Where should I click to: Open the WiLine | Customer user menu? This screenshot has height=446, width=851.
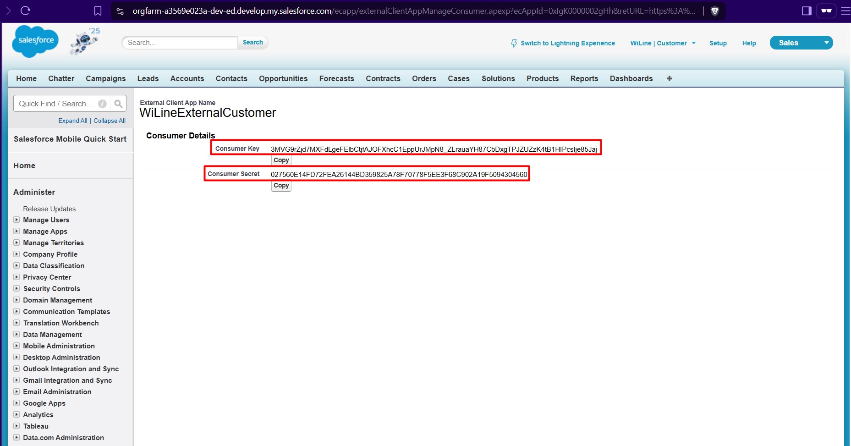click(x=663, y=43)
